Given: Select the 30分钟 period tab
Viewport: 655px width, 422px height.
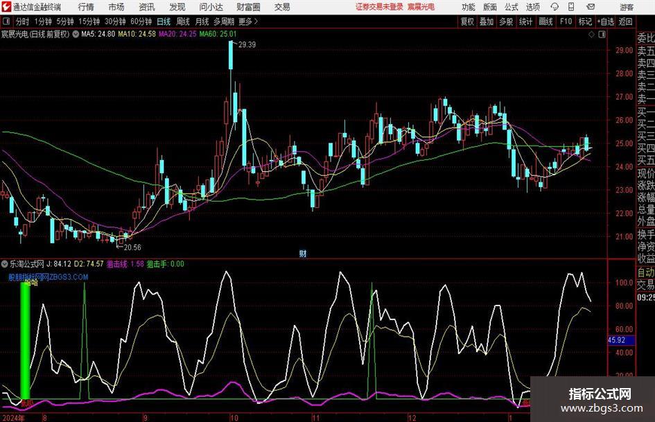Looking at the screenshot, I should [x=115, y=21].
